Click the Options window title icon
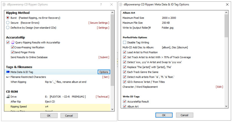 coord(4,4)
